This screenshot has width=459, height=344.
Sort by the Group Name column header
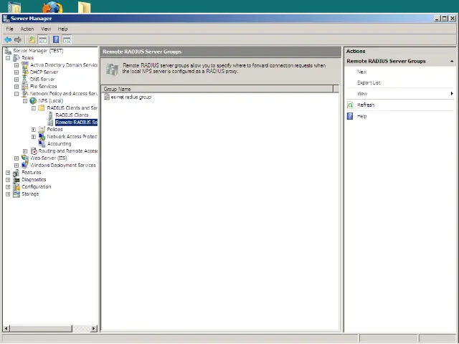pyautogui.click(x=217, y=89)
